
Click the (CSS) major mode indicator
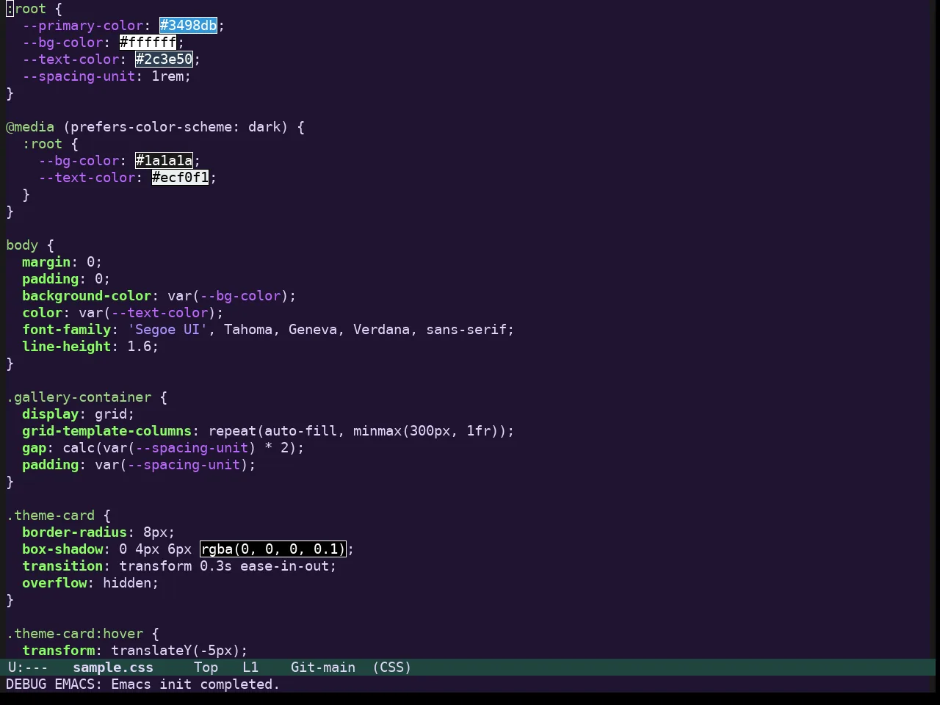pyautogui.click(x=392, y=668)
